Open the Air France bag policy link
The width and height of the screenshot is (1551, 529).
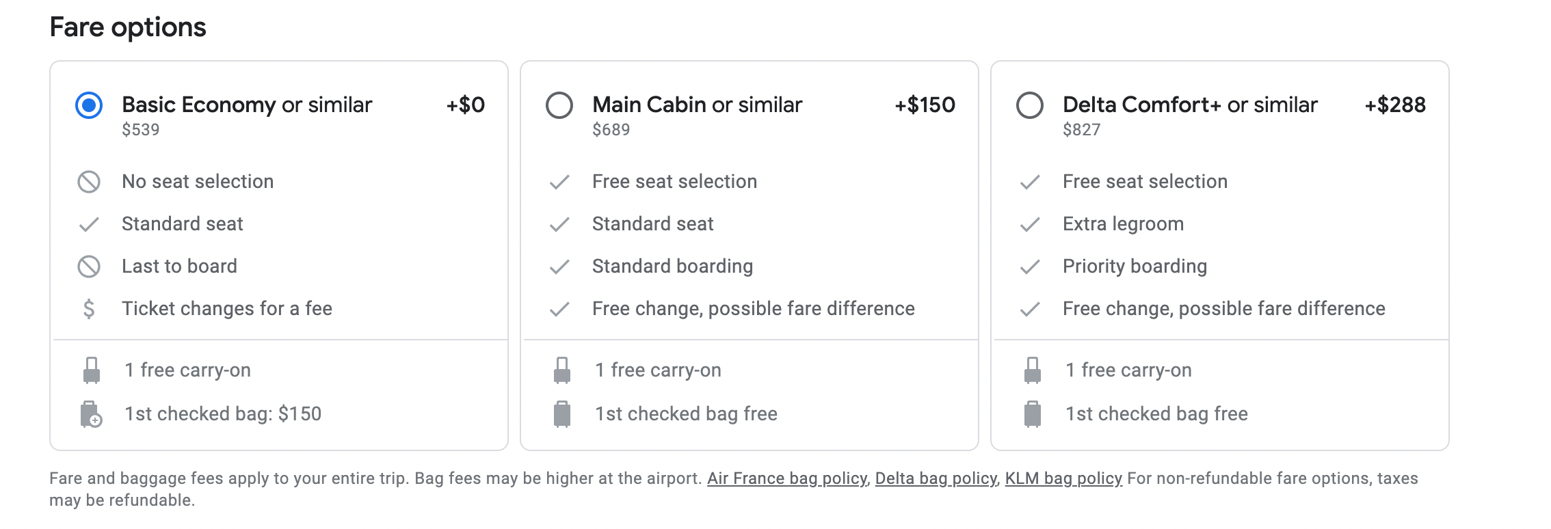click(x=786, y=478)
